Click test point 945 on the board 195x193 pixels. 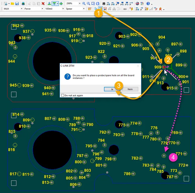(x=19, y=85)
